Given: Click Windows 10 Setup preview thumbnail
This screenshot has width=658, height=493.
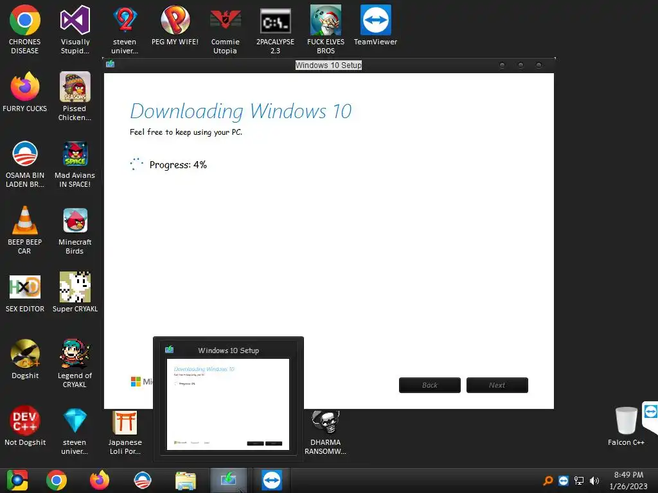Looking at the screenshot, I should 228,404.
